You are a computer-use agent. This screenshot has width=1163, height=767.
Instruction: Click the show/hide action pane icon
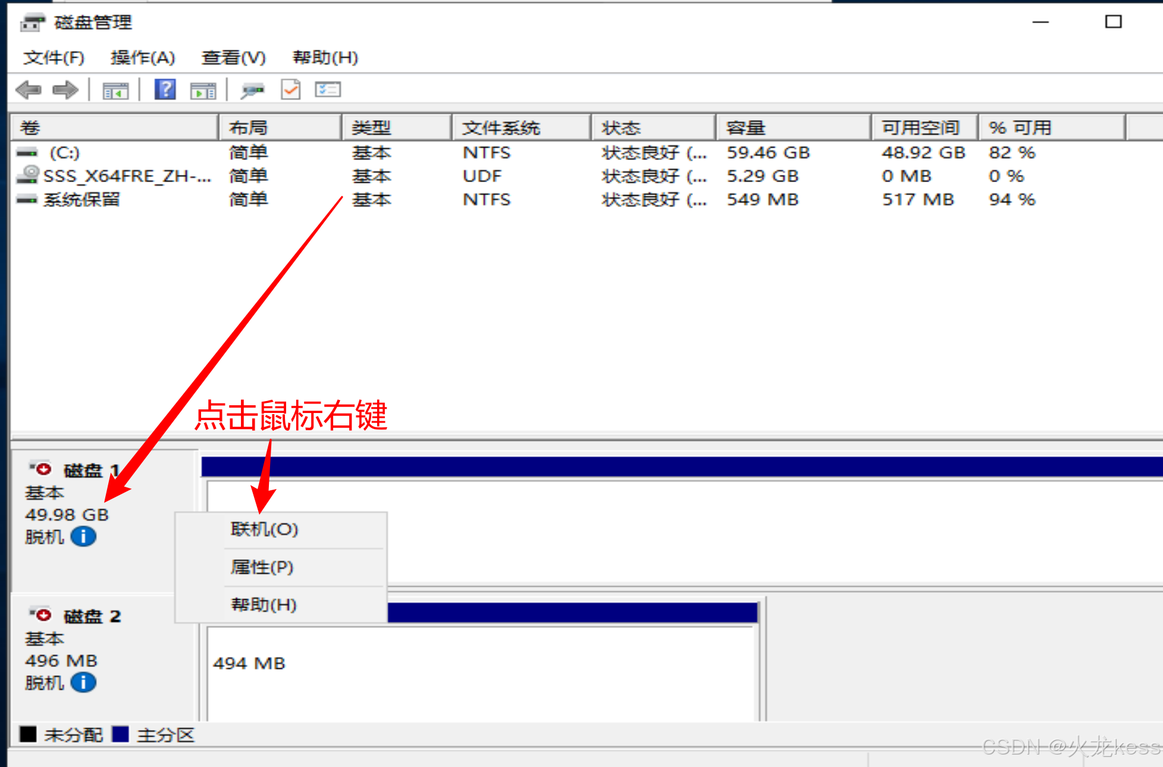click(x=203, y=90)
